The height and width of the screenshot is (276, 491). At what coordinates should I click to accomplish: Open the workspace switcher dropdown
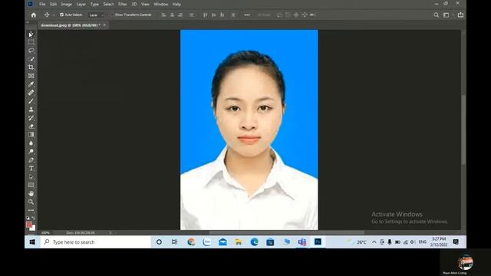(448, 15)
